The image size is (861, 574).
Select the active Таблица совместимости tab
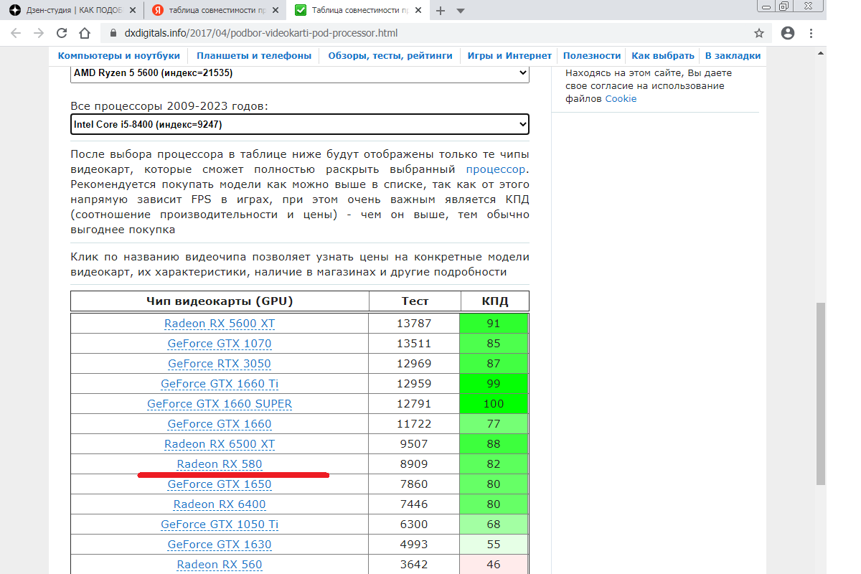(x=359, y=11)
